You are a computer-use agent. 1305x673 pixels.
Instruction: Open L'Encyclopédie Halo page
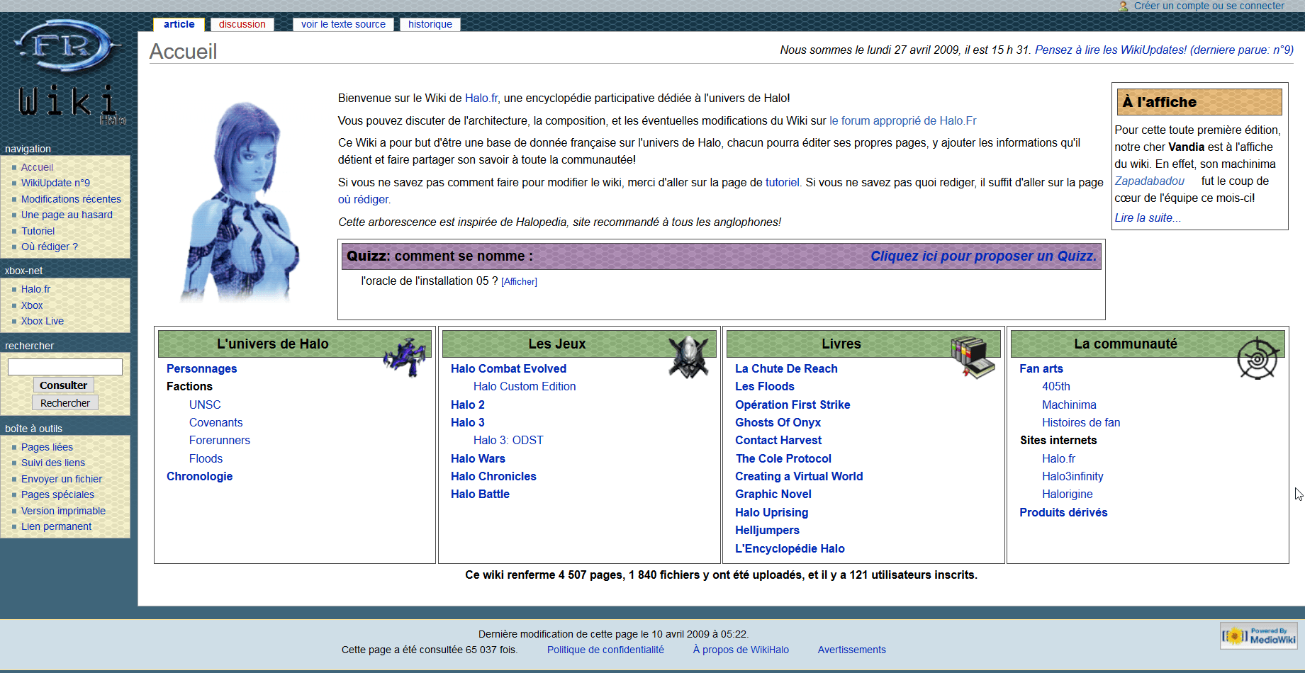790,548
